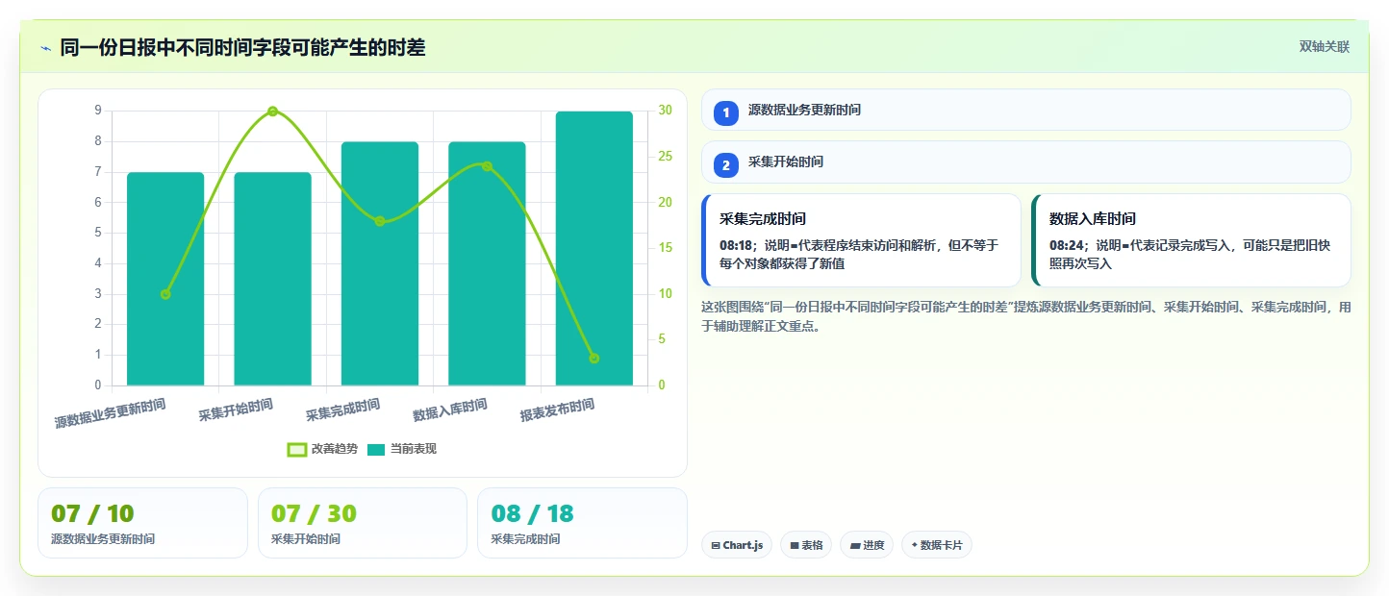1389x596 pixels.
Task: Select step 1 源数据业务更新时间 item
Action: (1026, 110)
